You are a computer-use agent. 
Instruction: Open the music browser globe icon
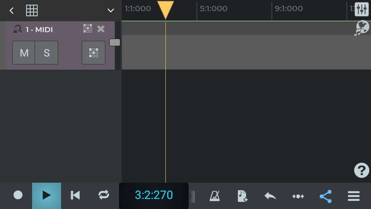click(x=362, y=28)
